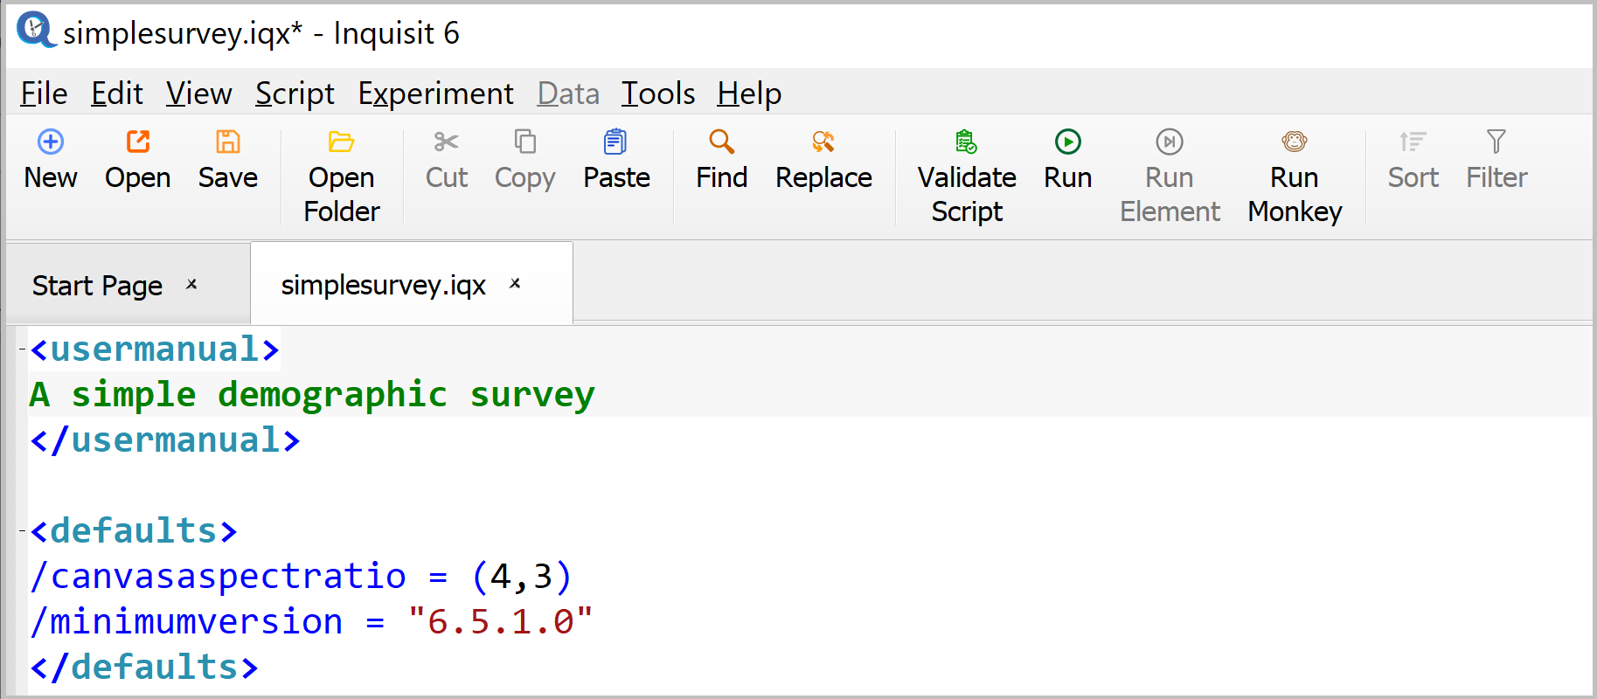Click the "6.5.1.0" version string
The image size is (1597, 699).
[x=501, y=621]
